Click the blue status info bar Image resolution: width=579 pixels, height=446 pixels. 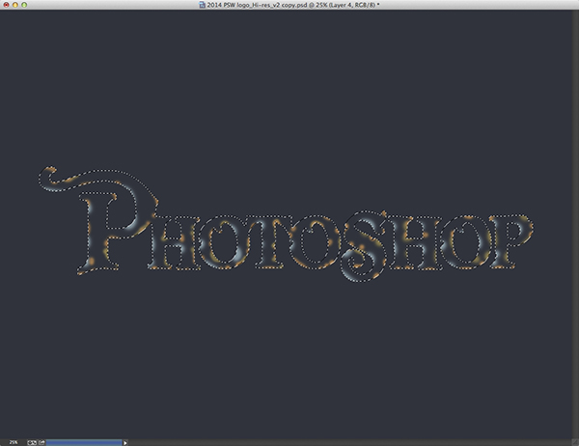(82, 441)
